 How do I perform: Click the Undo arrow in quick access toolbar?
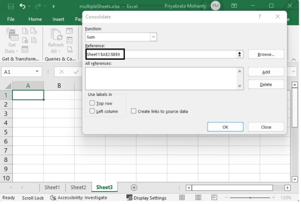[22, 6]
